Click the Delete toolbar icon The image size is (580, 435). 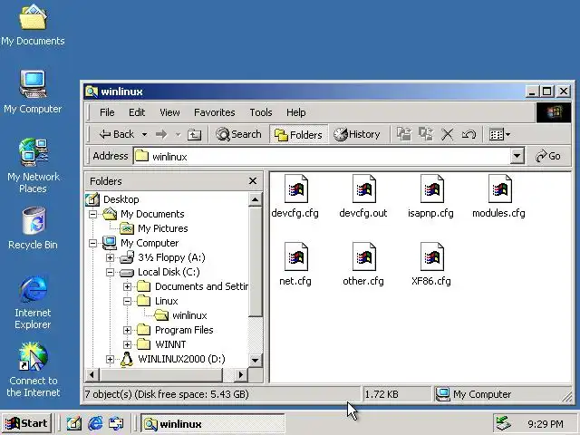[x=447, y=134]
